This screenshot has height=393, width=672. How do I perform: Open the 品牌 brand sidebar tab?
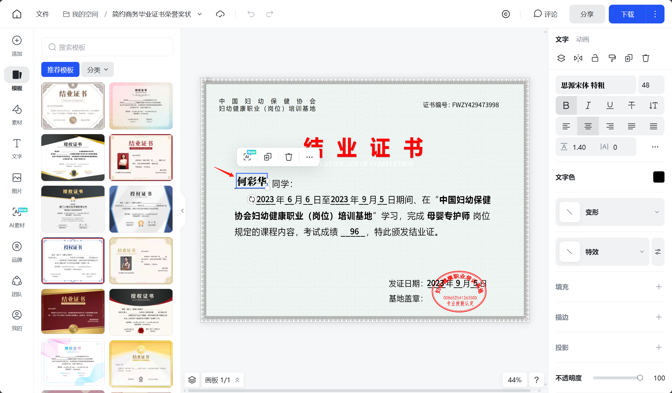pyautogui.click(x=17, y=252)
